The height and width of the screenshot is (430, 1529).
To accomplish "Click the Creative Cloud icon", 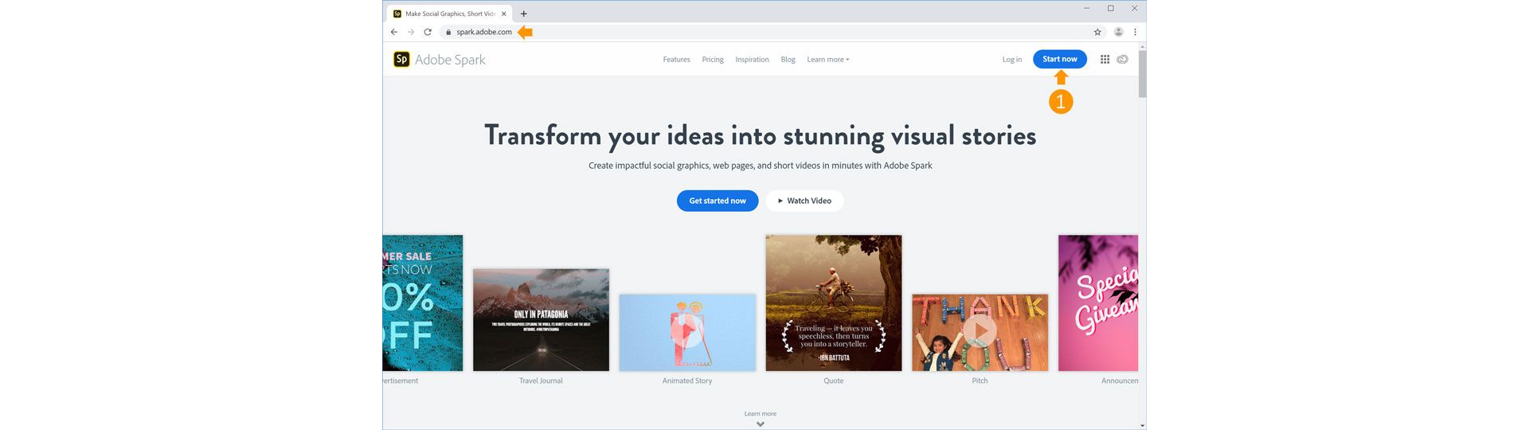I will (x=1122, y=59).
